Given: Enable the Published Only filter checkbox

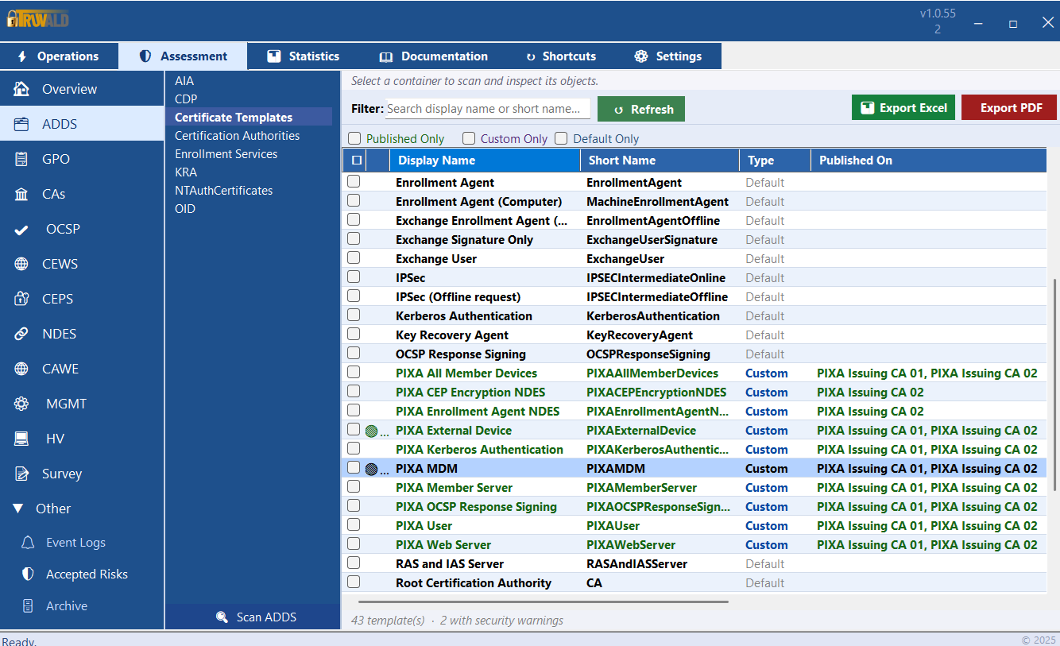Looking at the screenshot, I should click(354, 138).
